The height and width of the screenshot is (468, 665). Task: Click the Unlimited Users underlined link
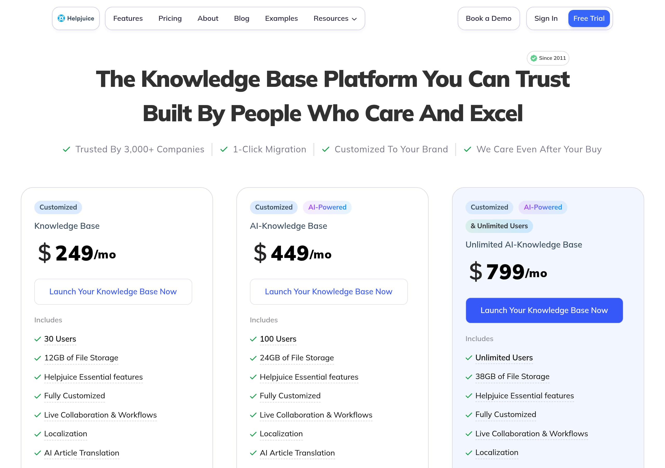[x=504, y=358]
